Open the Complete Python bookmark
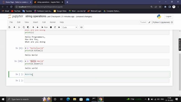This screenshot has height=102, width=181. click(x=112, y=11)
